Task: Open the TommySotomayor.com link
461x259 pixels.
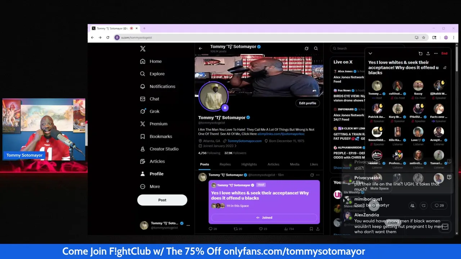Action: [x=245, y=141]
